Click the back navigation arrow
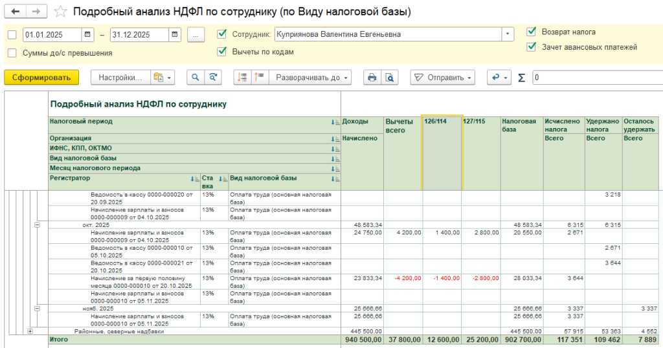Image resolution: width=663 pixels, height=348 pixels. (x=15, y=12)
